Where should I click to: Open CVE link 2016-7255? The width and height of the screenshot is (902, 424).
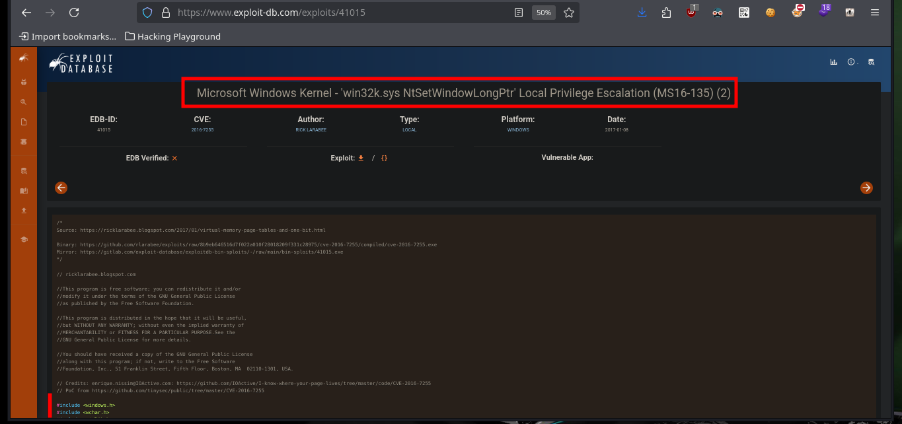(x=202, y=130)
